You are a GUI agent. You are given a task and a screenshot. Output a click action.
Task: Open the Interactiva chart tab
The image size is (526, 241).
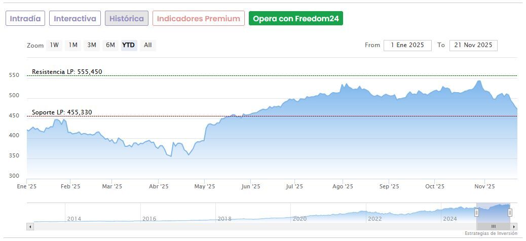tap(75, 19)
